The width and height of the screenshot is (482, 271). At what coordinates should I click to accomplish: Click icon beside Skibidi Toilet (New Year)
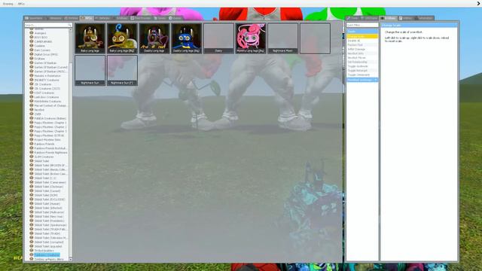click(32, 216)
